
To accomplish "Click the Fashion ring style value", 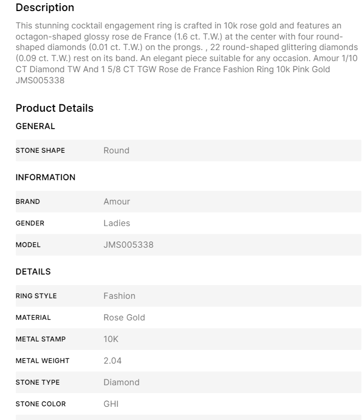I will click(119, 296).
